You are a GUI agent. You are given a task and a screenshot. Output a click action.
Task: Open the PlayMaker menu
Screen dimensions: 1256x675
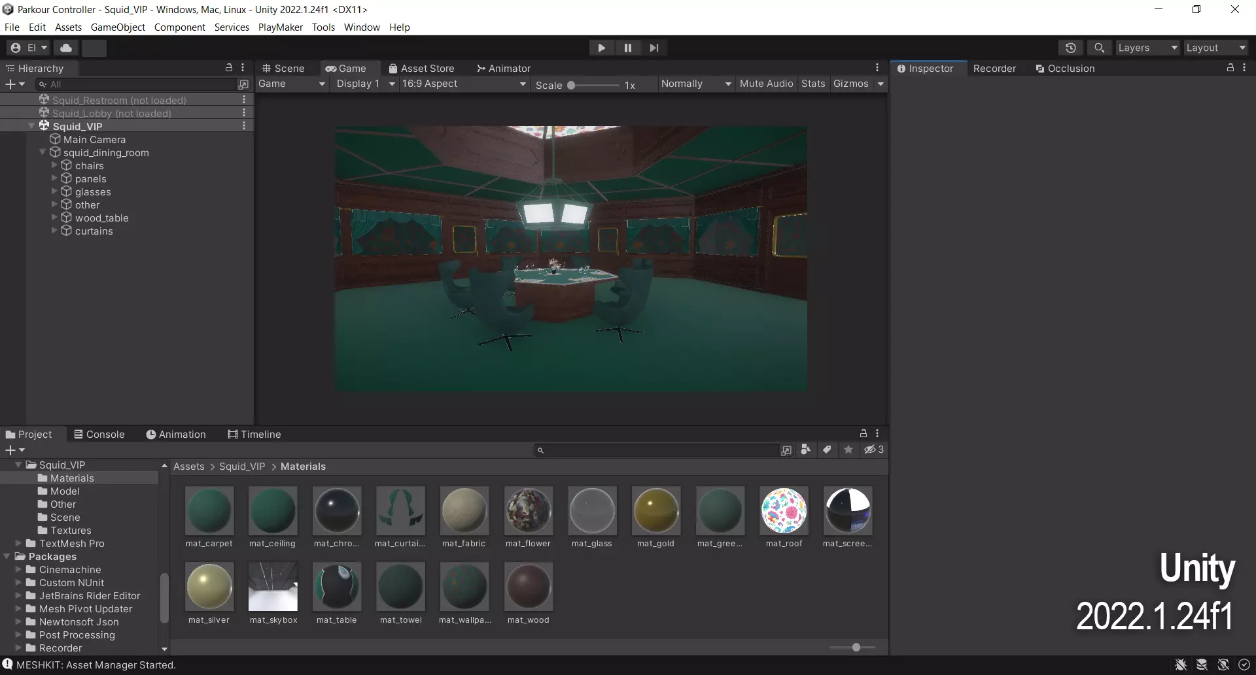pos(281,27)
